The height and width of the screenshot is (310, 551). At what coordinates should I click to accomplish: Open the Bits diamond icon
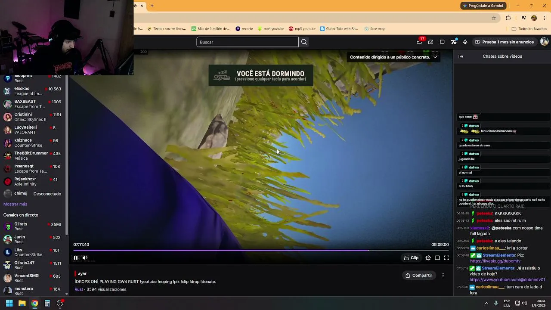point(465,42)
